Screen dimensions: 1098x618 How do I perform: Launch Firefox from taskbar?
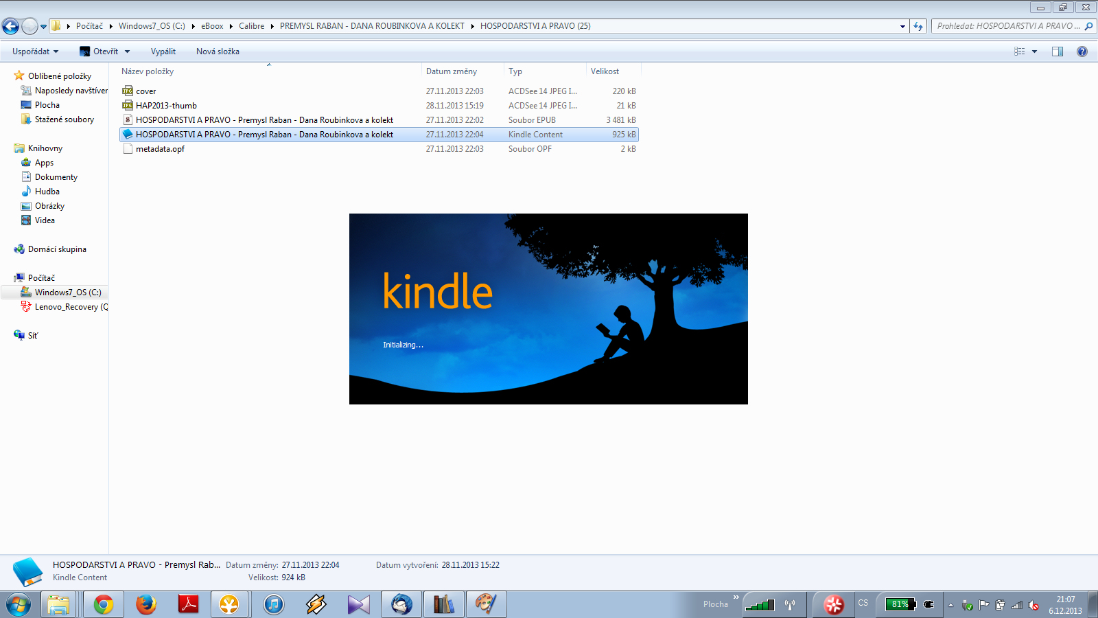point(145,604)
